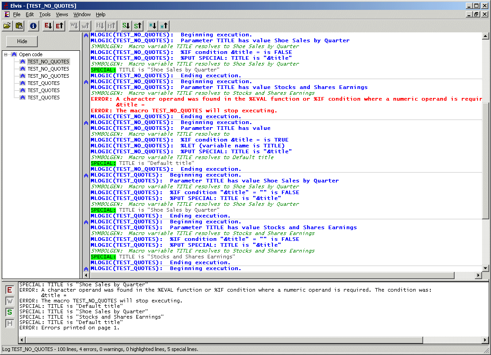Click log line 'ERROR: The macro TEST_NO_QUOTES will stop executing.'

coord(184,111)
